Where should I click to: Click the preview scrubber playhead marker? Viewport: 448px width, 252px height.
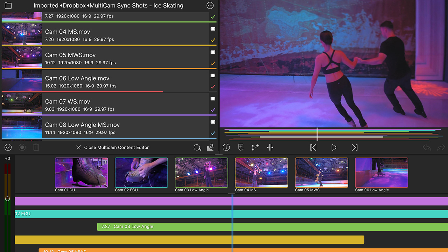point(317,134)
